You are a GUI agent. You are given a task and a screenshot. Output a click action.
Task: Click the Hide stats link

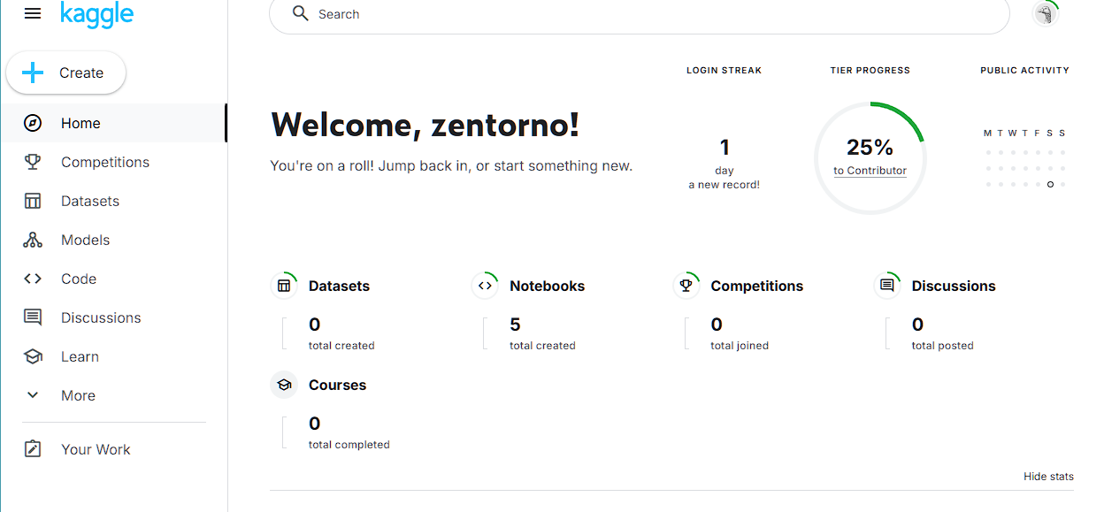click(1048, 477)
